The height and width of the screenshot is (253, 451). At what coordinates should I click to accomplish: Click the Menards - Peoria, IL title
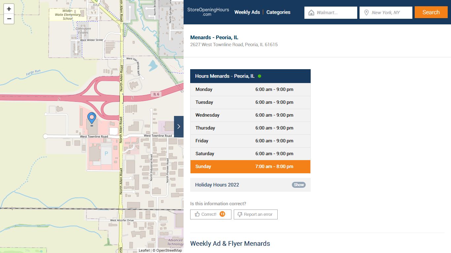(214, 37)
